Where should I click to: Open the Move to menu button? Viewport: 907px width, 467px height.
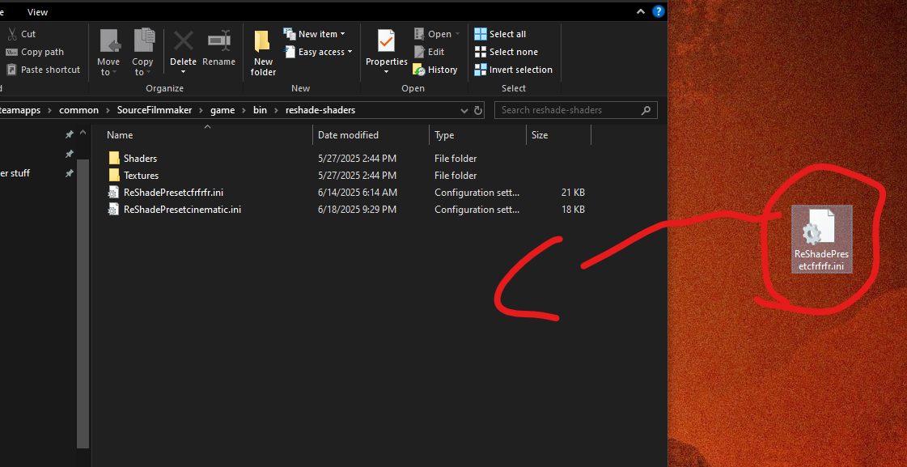point(108,52)
